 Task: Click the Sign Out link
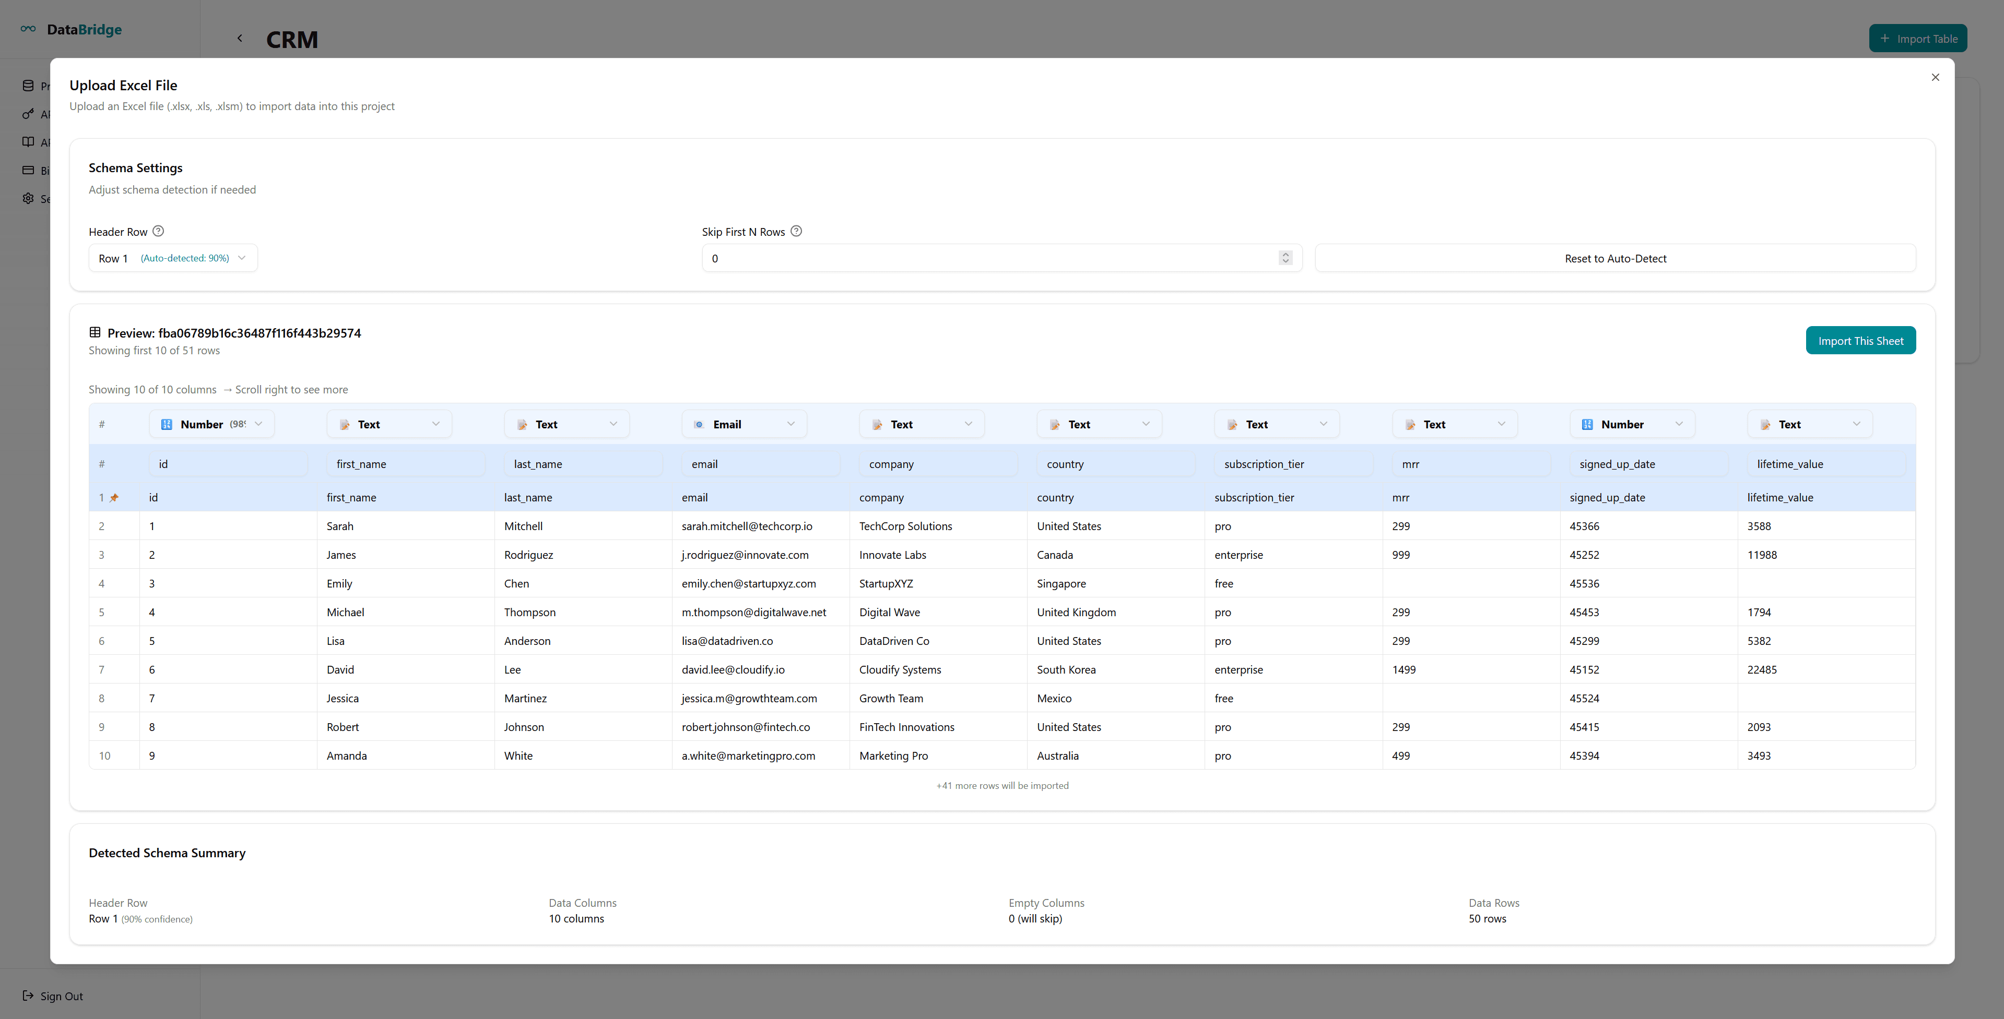click(62, 997)
